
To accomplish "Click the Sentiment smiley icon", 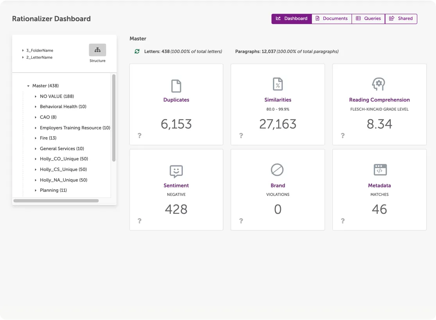I will click(176, 171).
